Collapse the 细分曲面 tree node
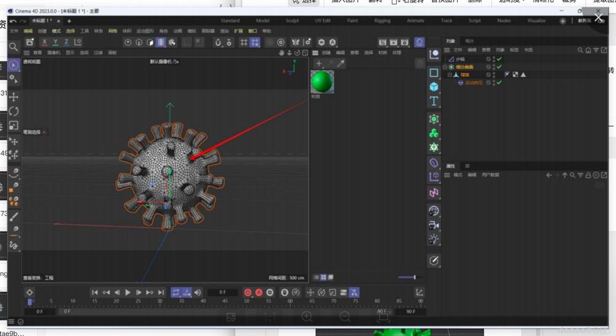The image size is (616, 336). 445,66
